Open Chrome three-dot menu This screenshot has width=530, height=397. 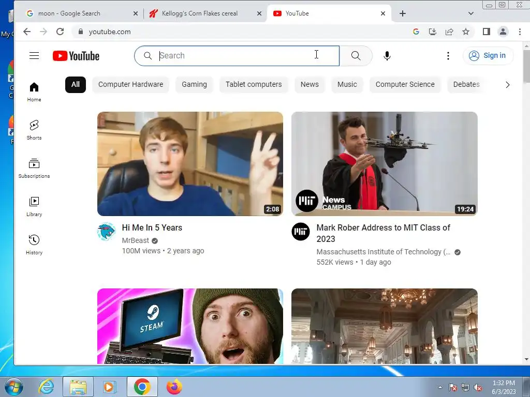(520, 32)
